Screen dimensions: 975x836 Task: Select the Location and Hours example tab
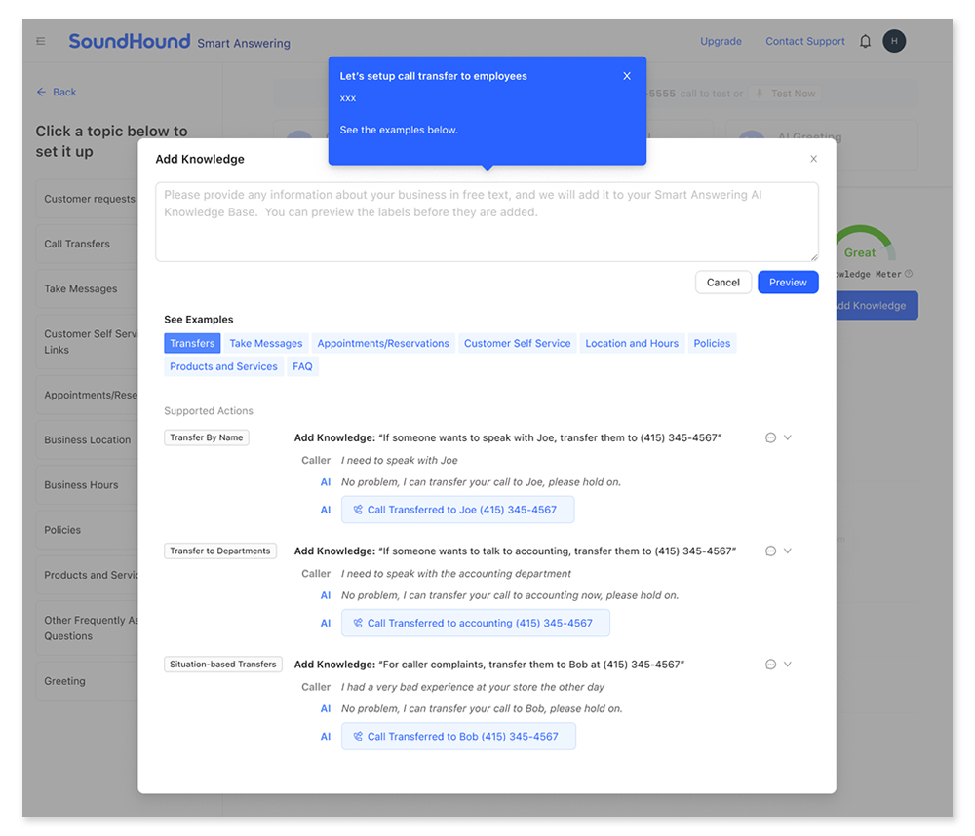(x=632, y=343)
